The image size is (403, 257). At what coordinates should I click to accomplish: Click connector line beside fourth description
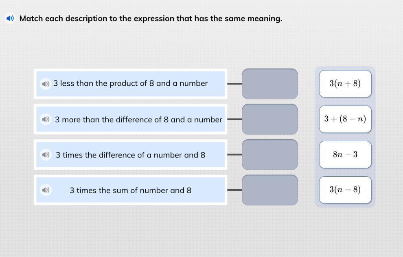pyautogui.click(x=234, y=190)
